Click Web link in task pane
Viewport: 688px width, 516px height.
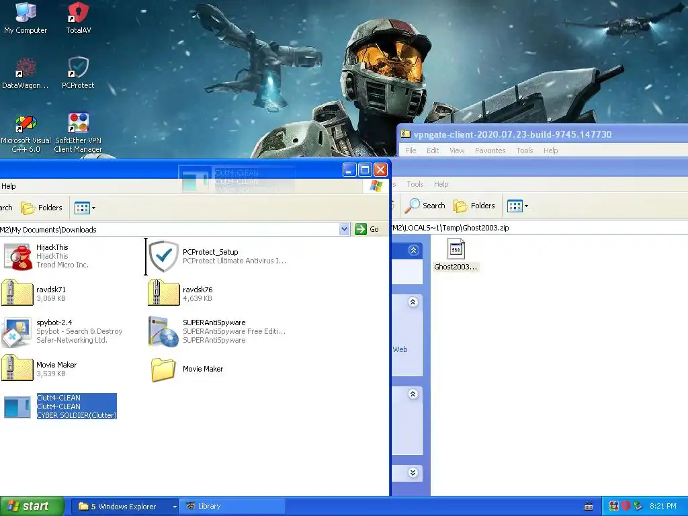pos(400,349)
